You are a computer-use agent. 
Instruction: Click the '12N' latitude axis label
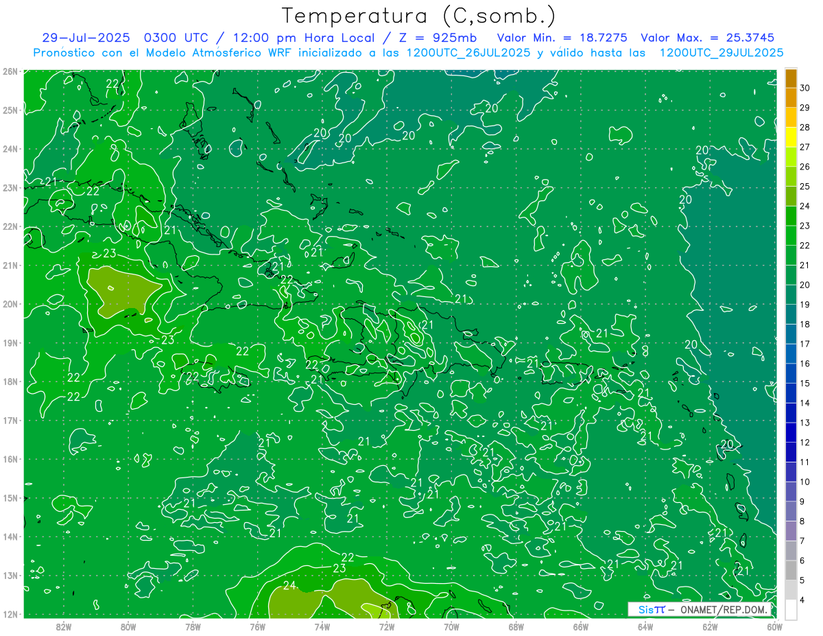coord(10,614)
